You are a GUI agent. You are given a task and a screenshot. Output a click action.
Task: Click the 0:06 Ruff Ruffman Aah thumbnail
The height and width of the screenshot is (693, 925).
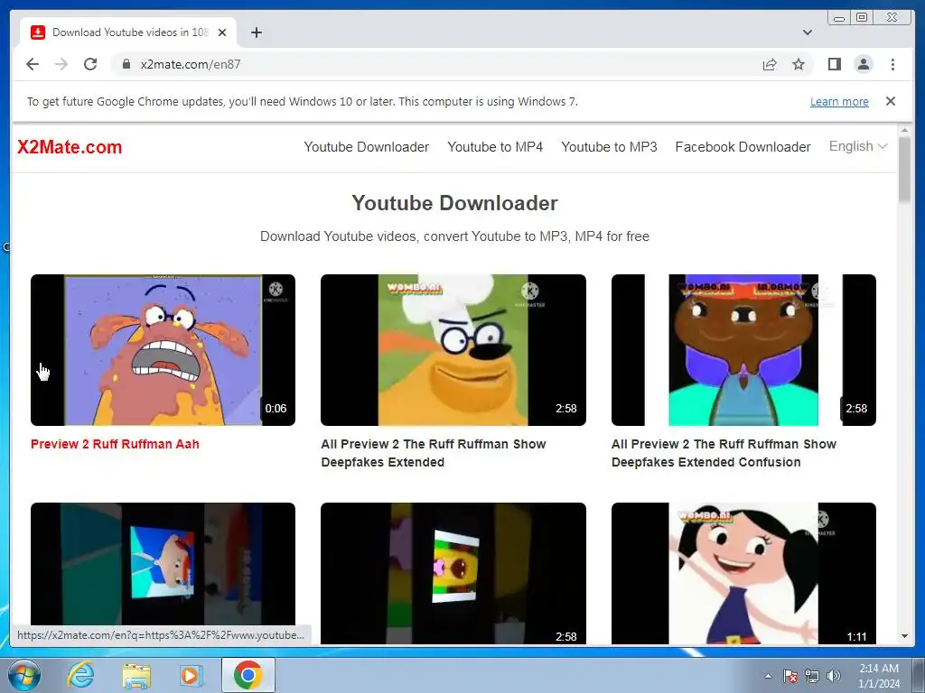pyautogui.click(x=163, y=350)
